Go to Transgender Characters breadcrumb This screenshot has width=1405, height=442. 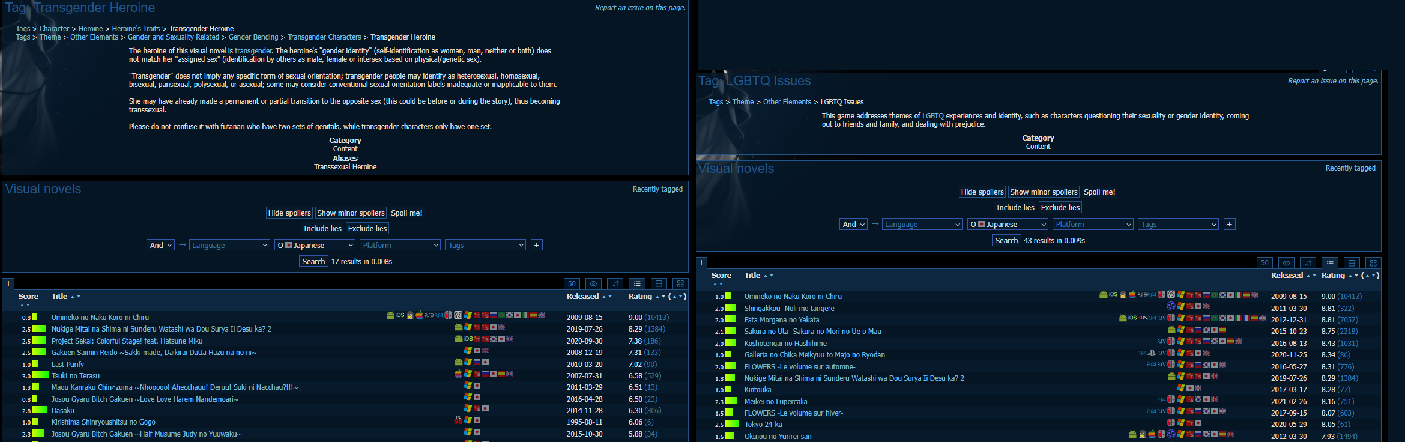pos(324,37)
